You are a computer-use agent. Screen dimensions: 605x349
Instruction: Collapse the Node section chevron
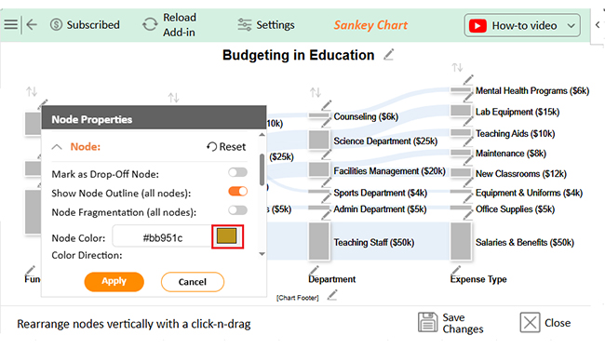57,147
